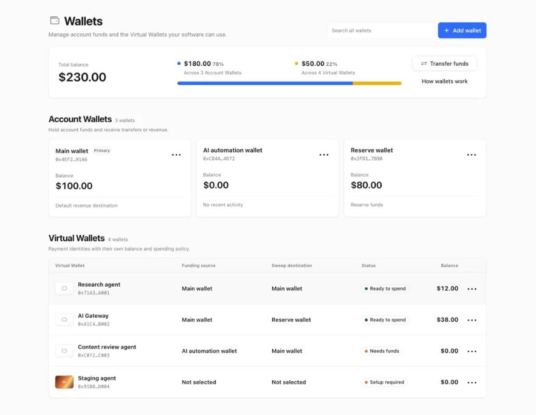Select the Content review agent row name

tap(107, 347)
